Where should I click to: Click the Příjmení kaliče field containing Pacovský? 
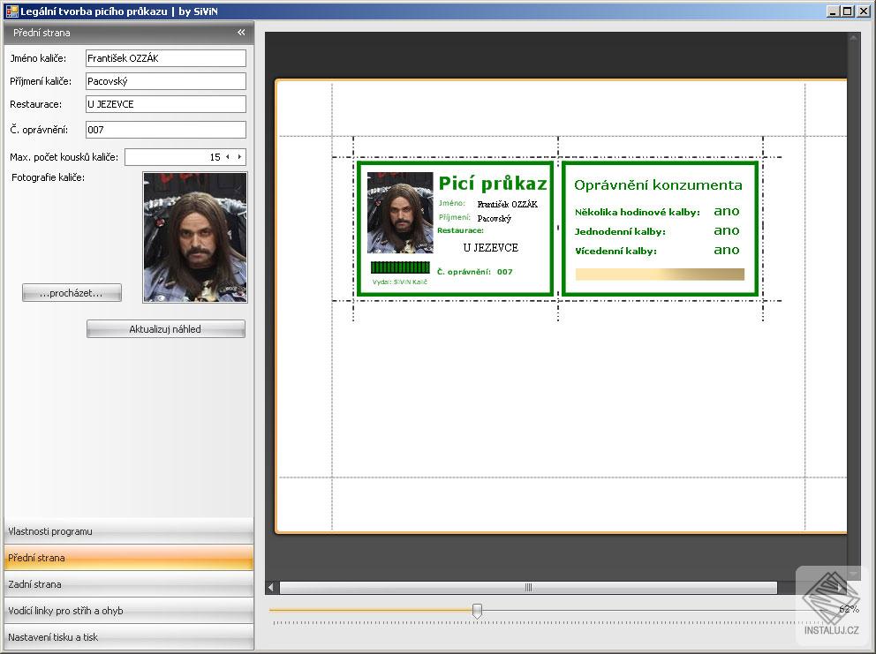click(166, 81)
